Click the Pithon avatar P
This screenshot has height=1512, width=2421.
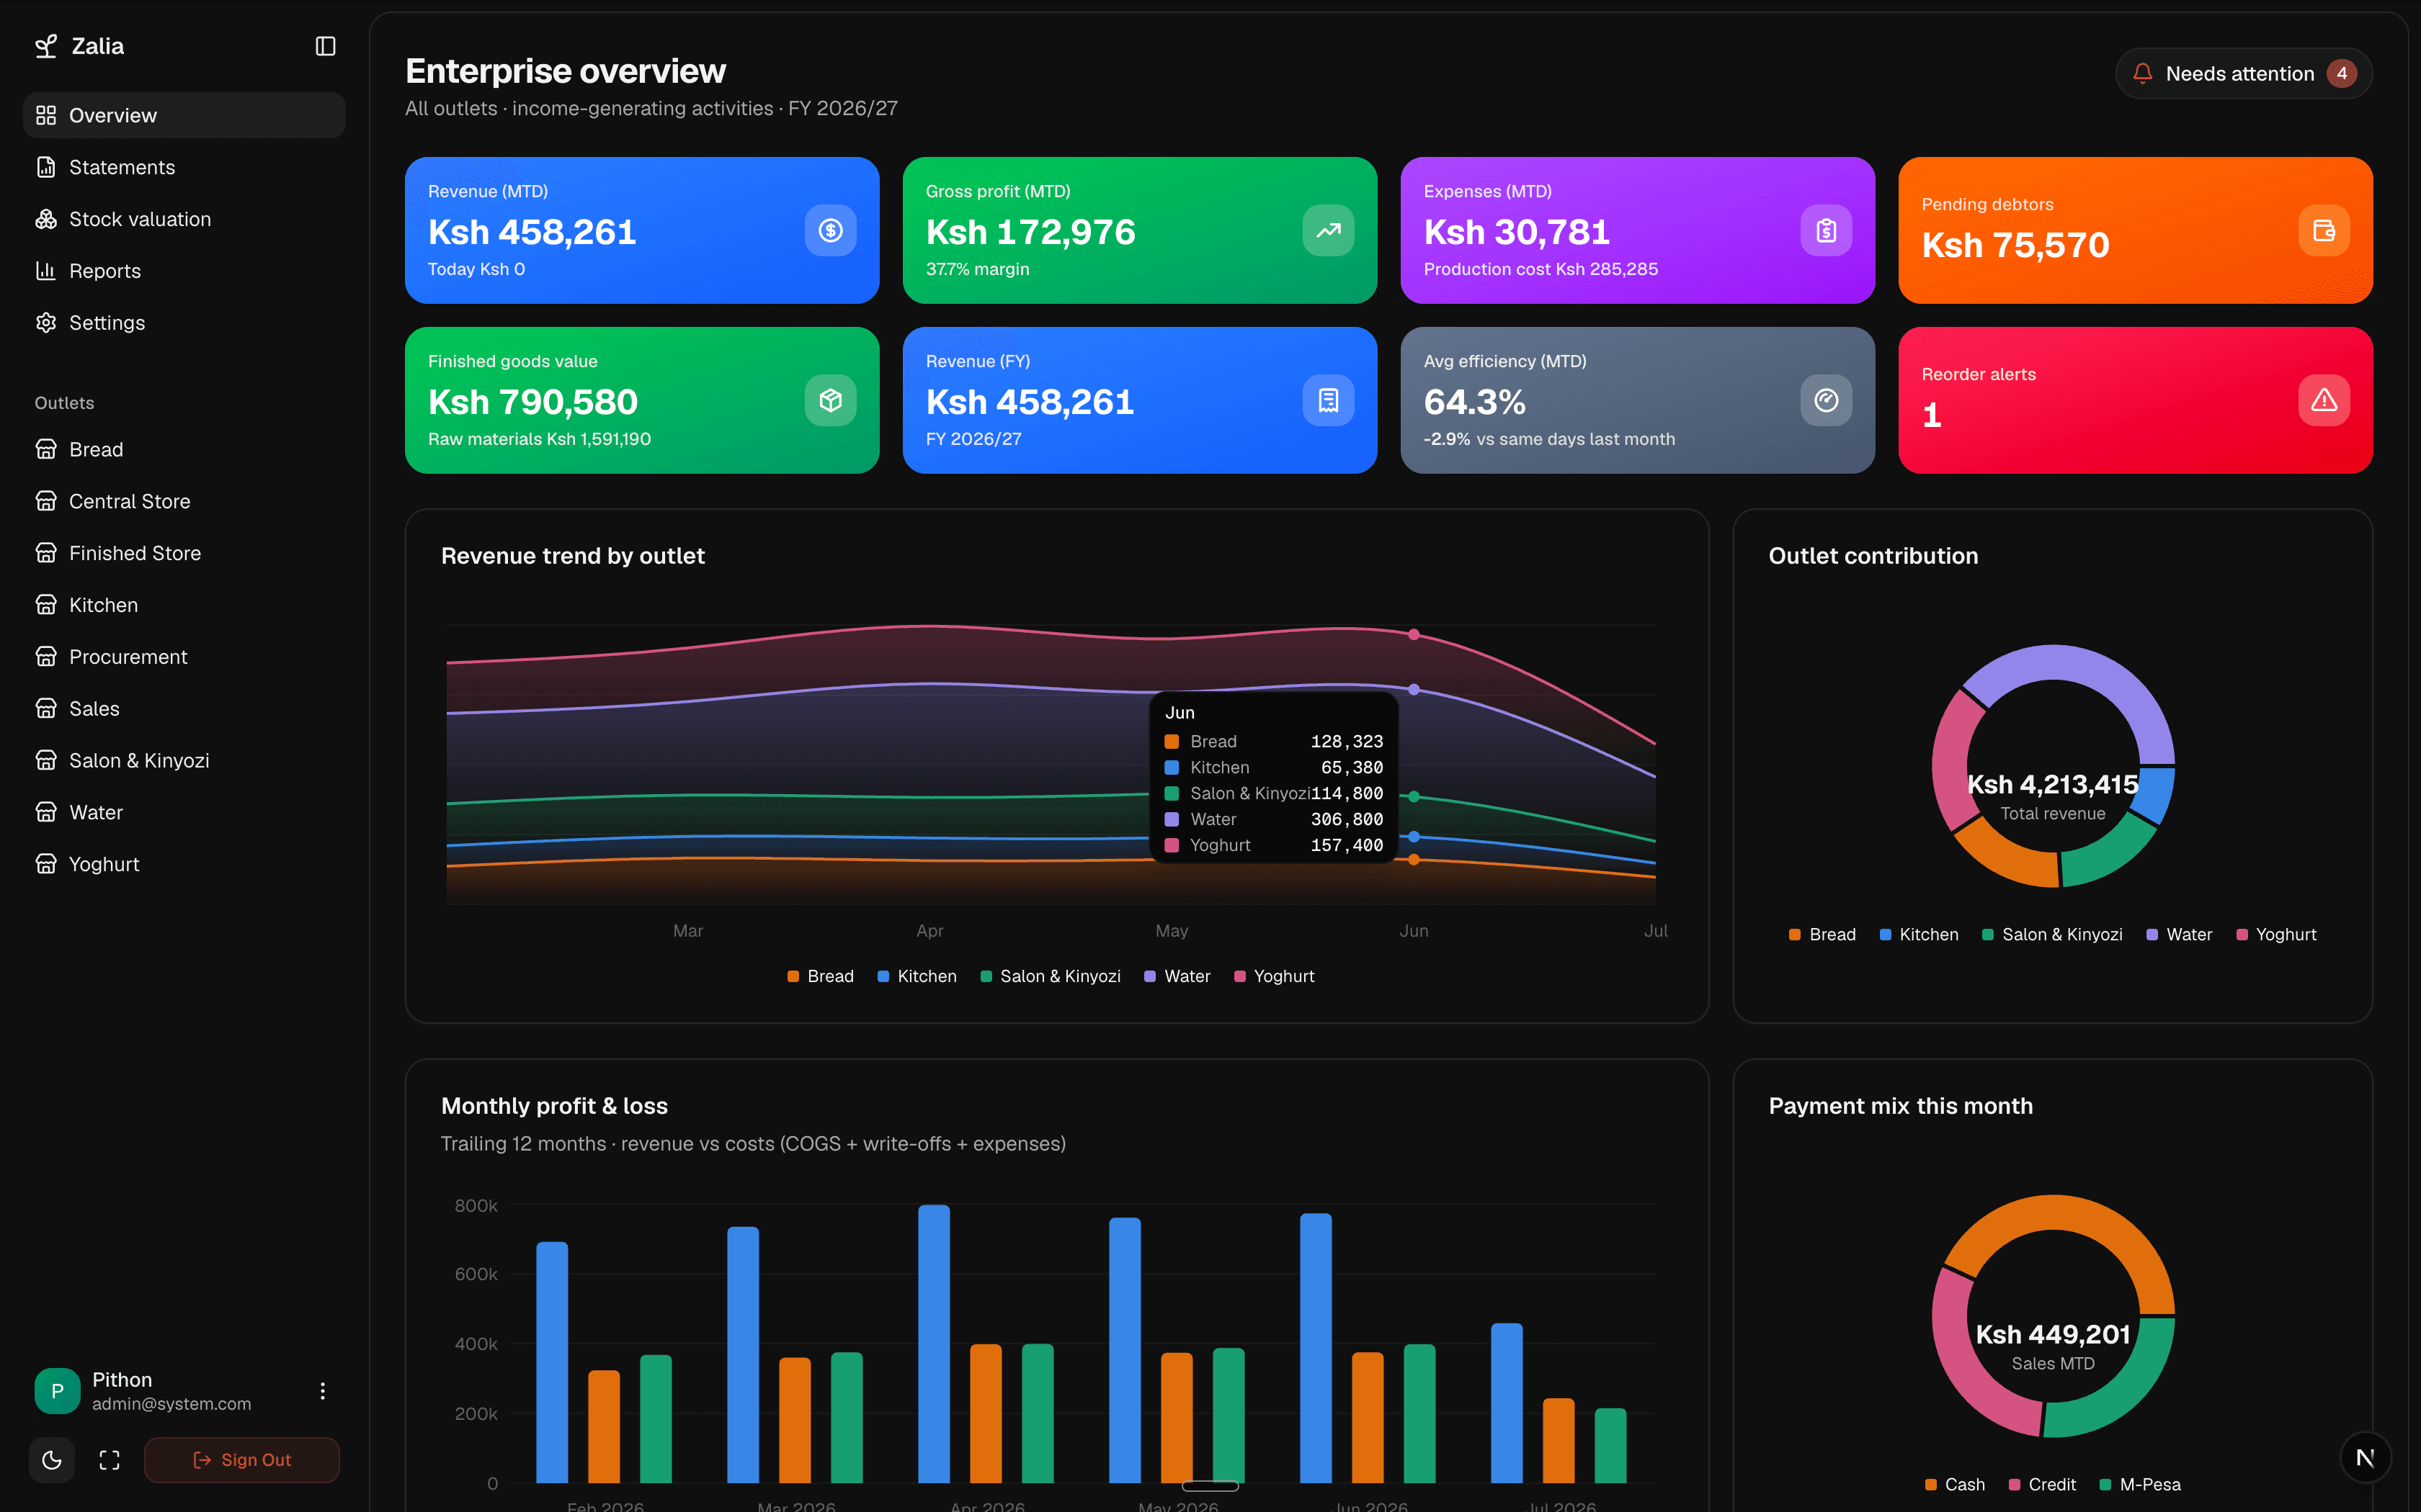(x=57, y=1391)
